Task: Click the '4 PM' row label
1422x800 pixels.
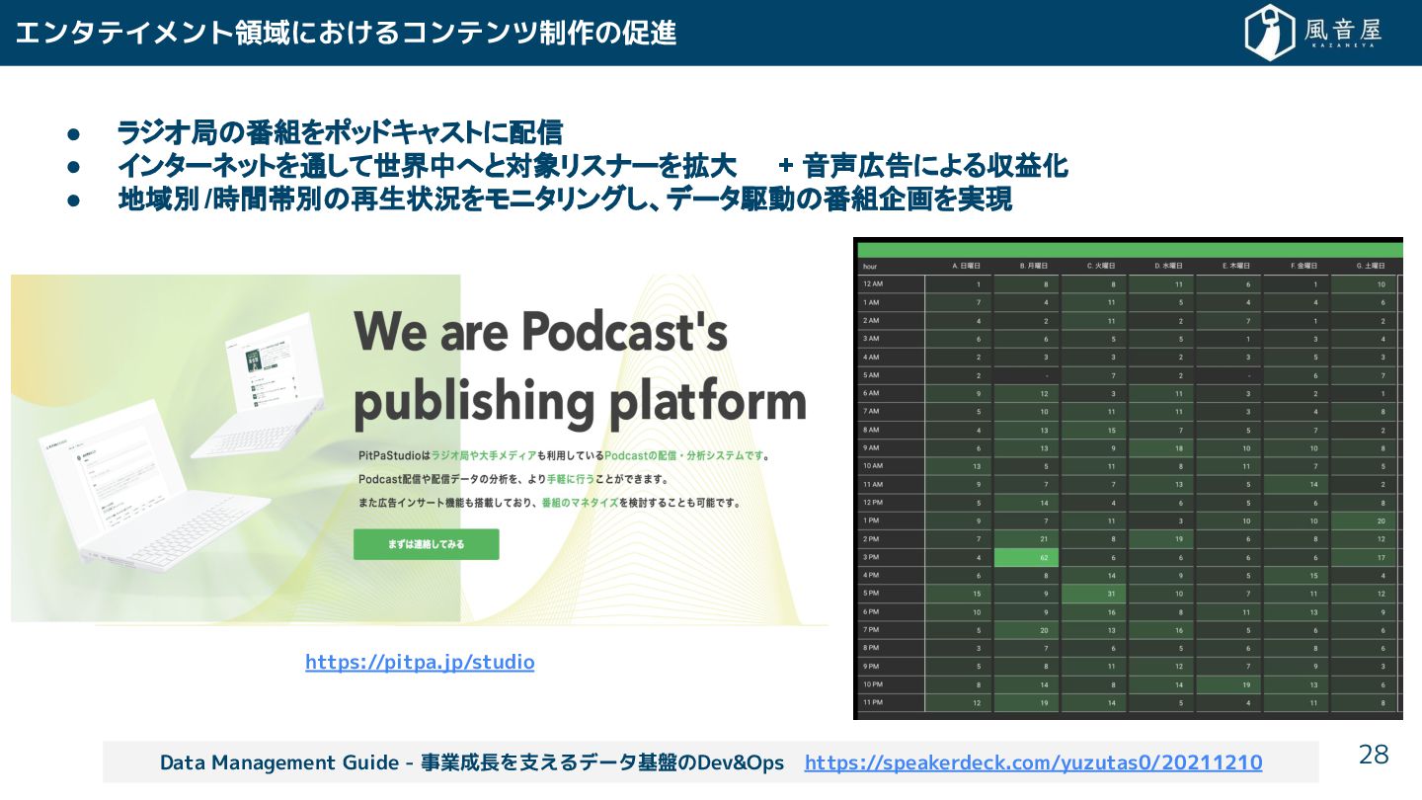Action: click(x=871, y=575)
